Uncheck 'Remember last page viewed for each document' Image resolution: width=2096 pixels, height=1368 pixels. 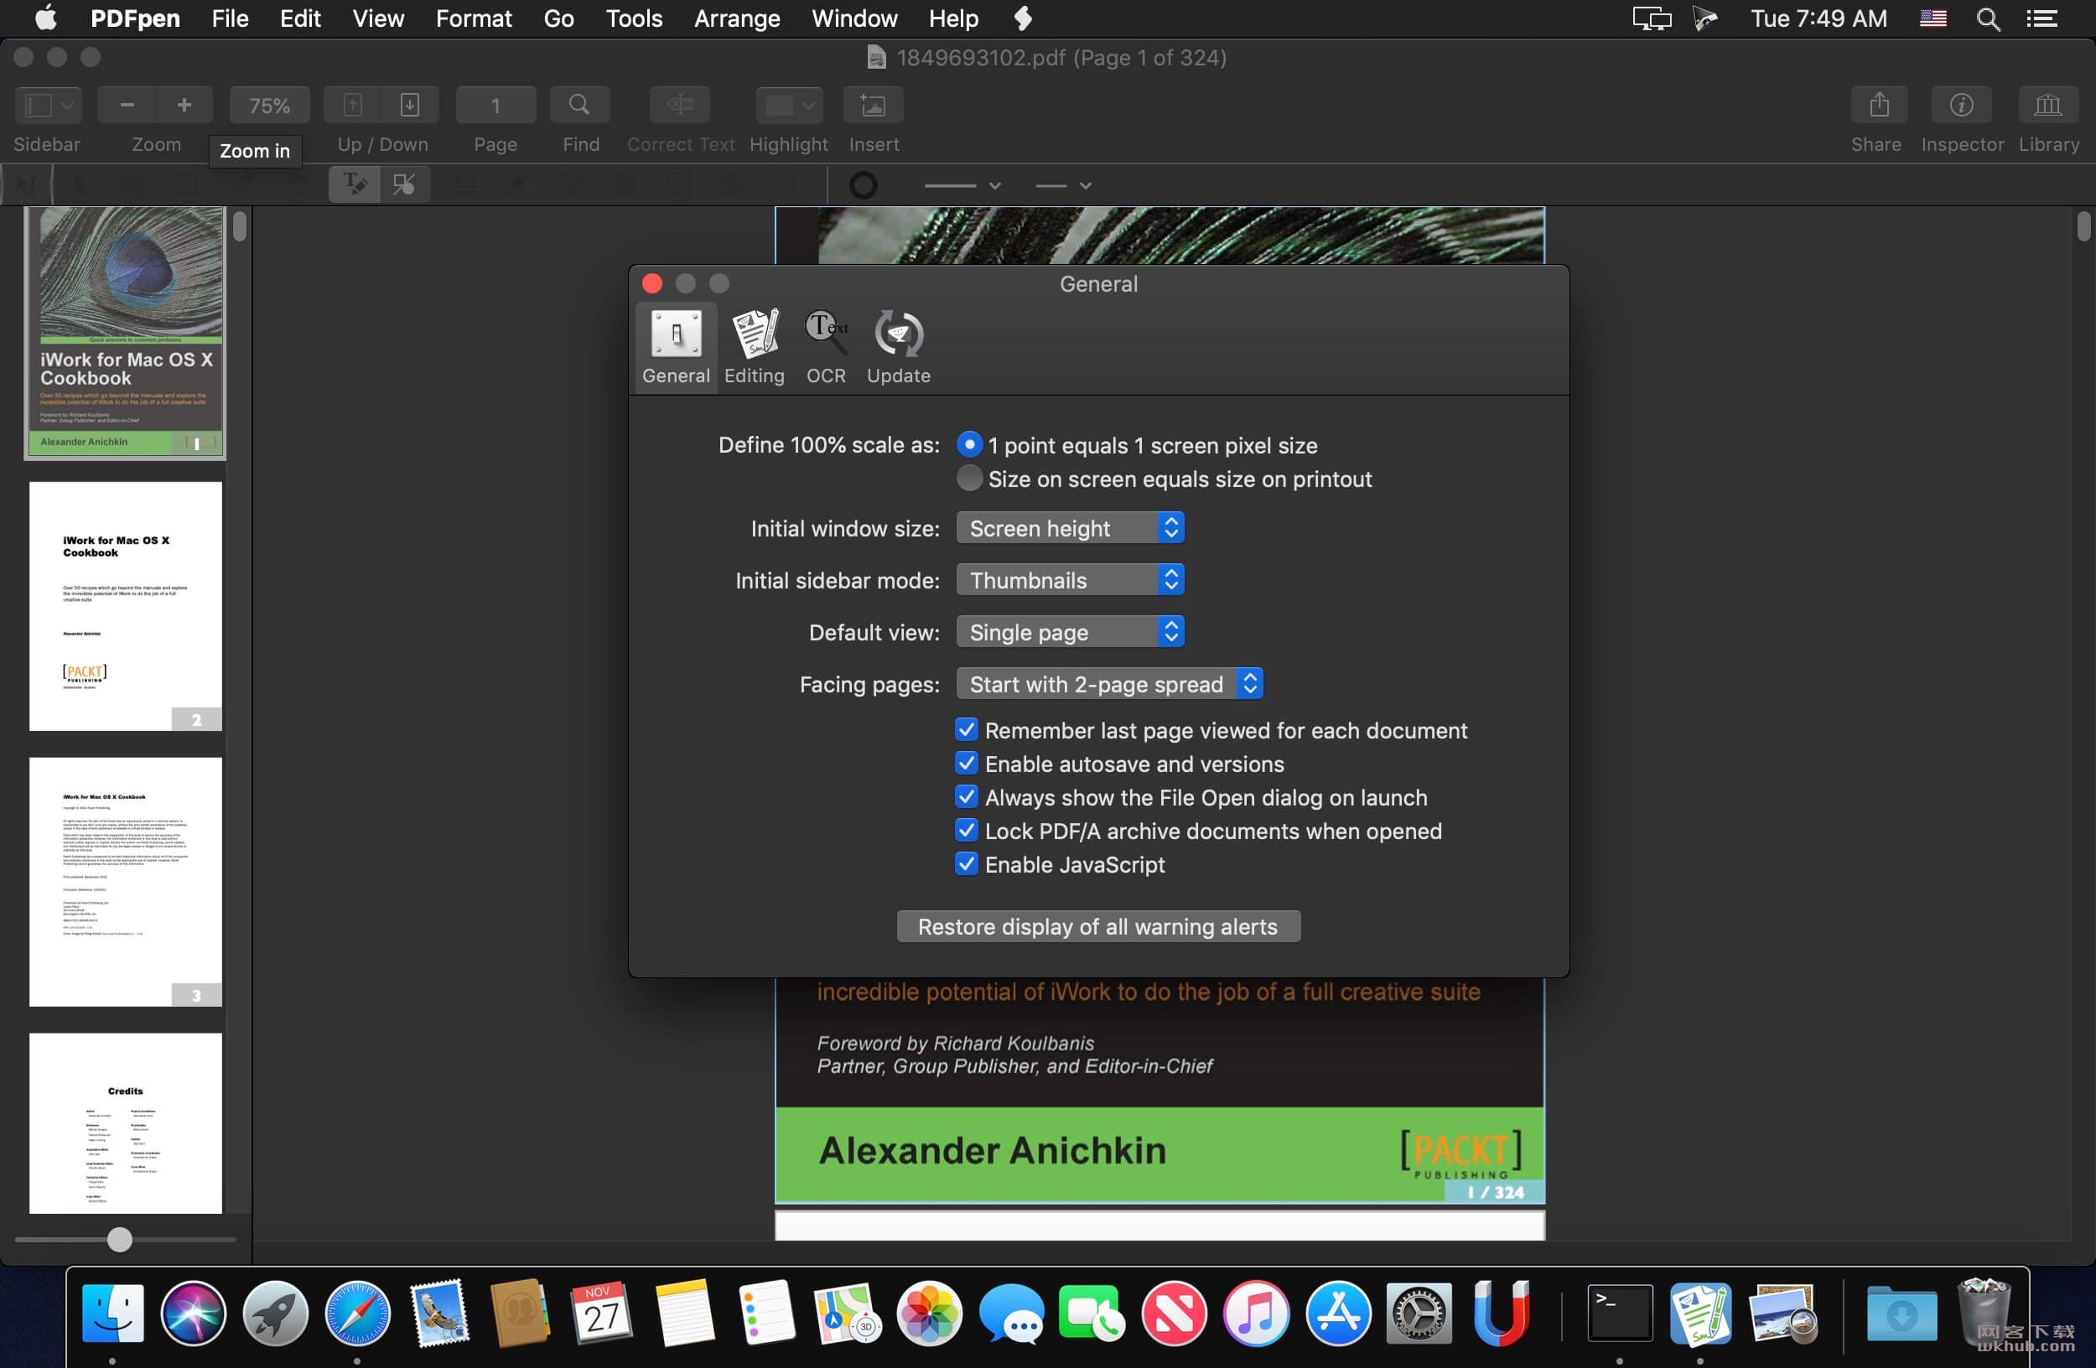click(x=966, y=730)
